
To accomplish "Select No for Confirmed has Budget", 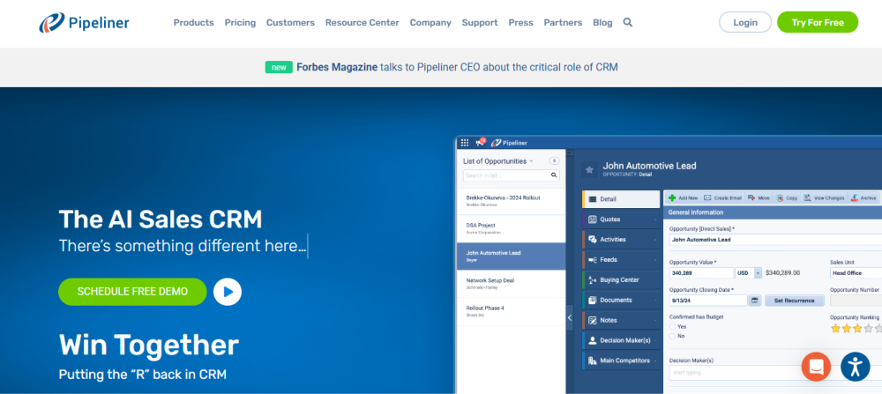I will [673, 336].
